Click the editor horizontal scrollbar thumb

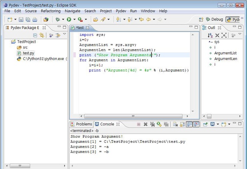(133, 116)
